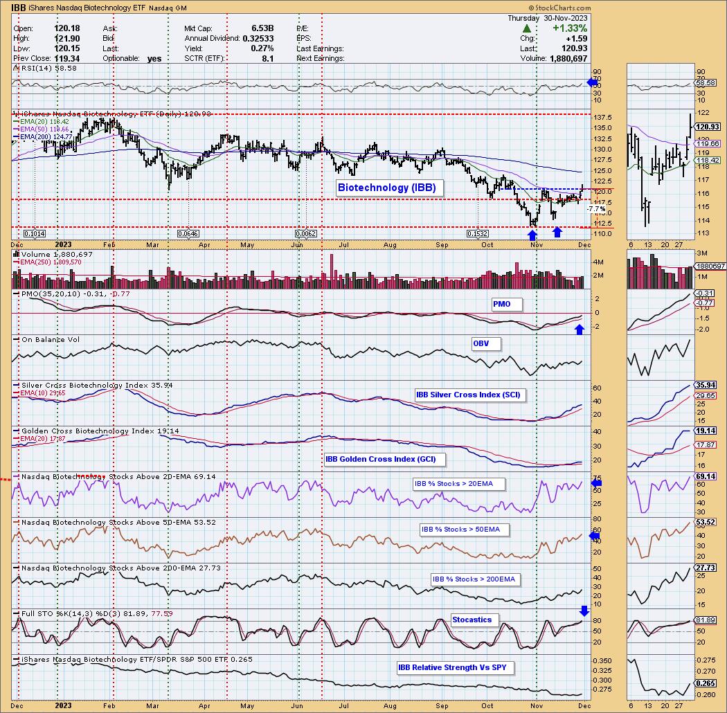This screenshot has width=727, height=713.
Task: Click the 0.1014 label near December
Action: pos(35,234)
